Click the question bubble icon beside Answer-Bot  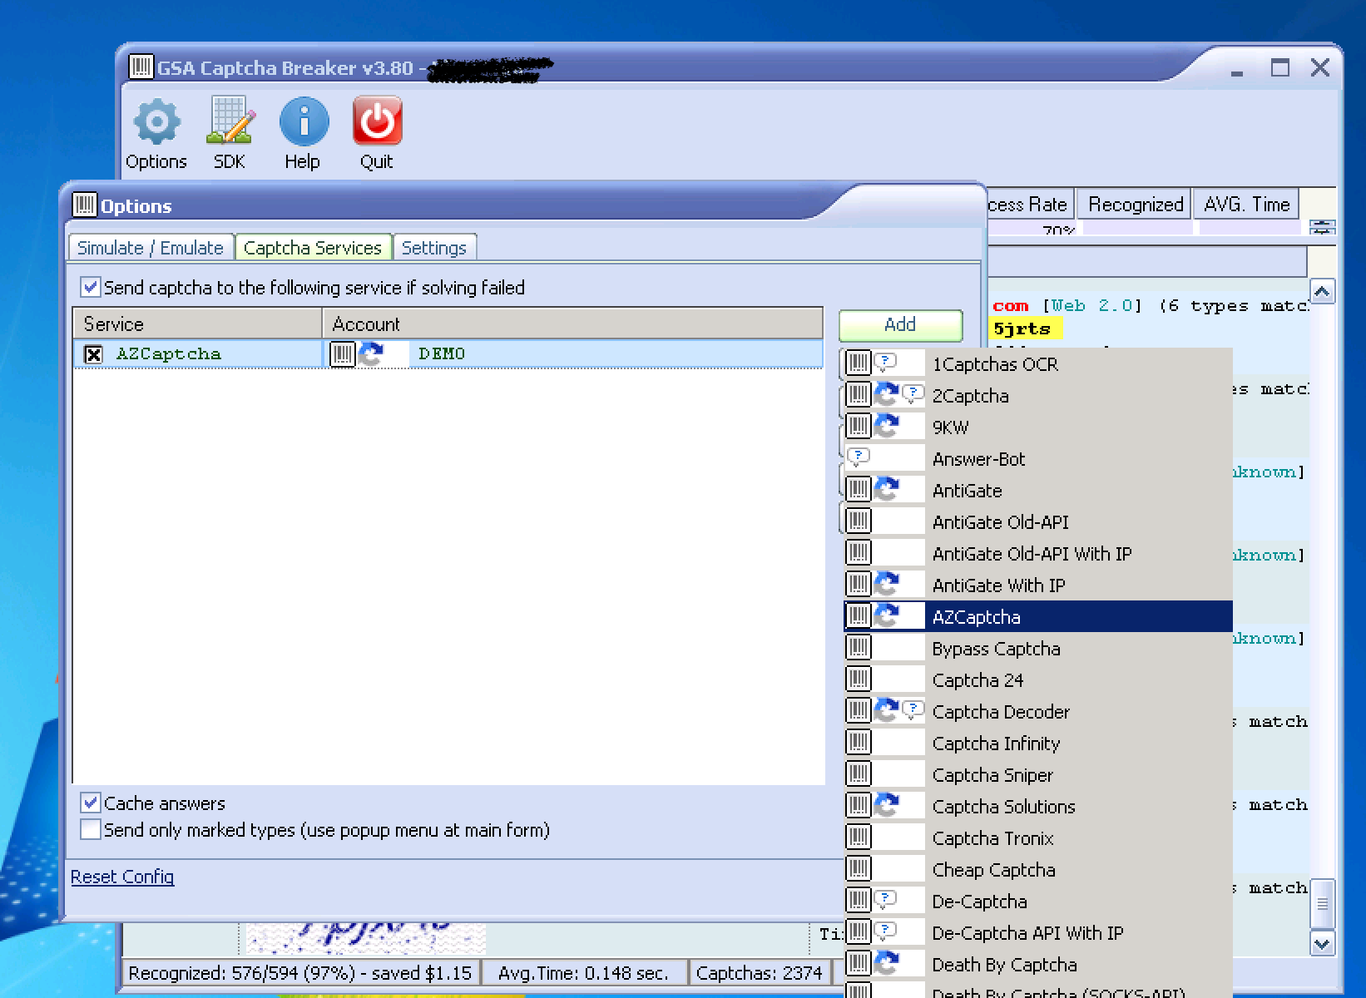click(858, 457)
